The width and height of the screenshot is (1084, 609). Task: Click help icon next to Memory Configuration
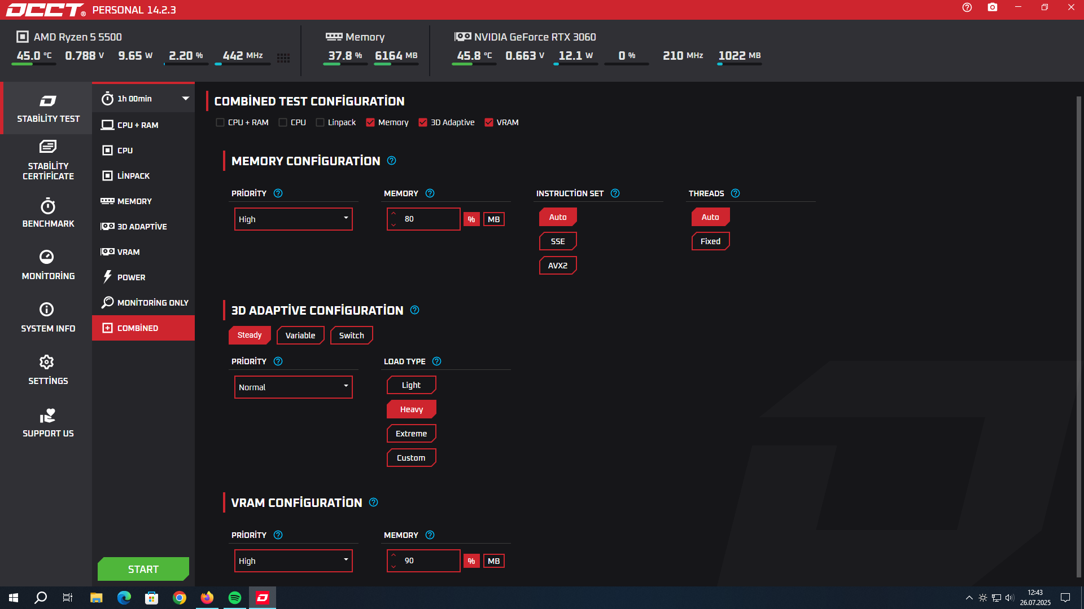tap(392, 161)
